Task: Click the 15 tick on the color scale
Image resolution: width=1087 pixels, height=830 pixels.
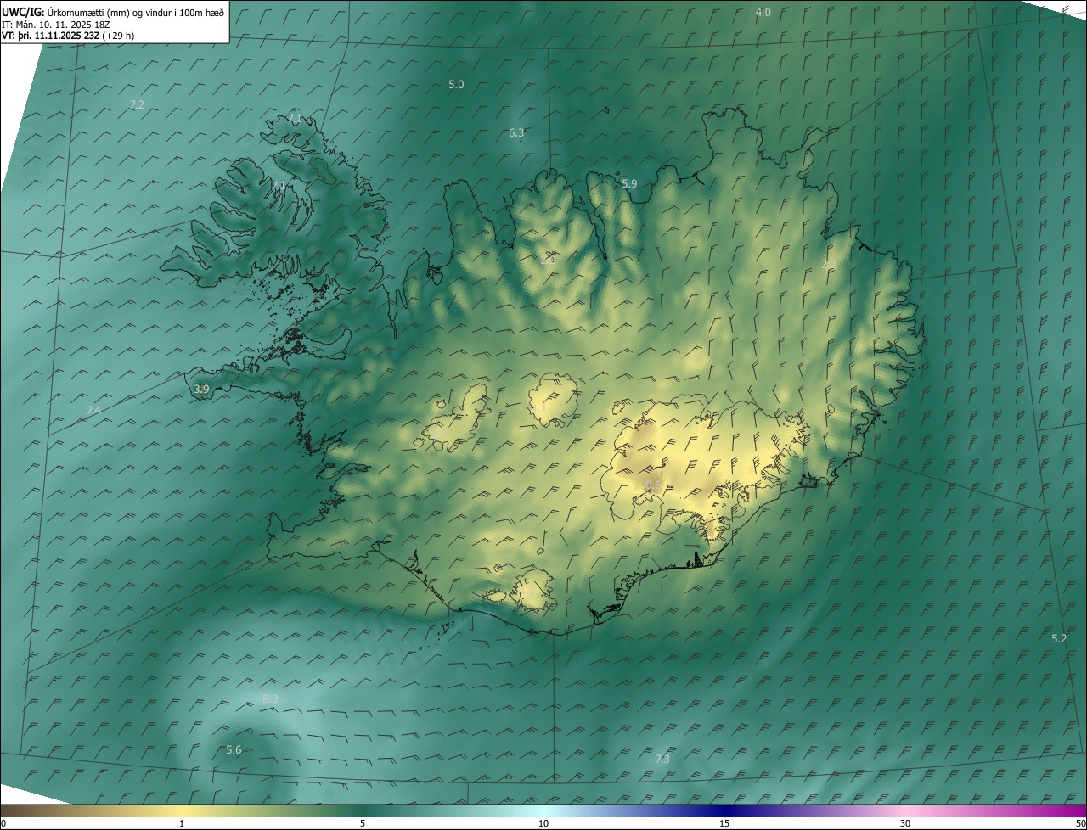Action: pos(724,823)
